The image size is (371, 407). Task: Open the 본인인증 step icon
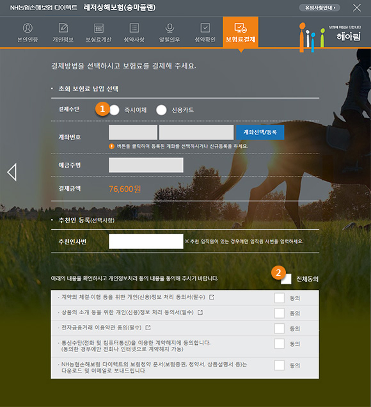click(x=28, y=28)
